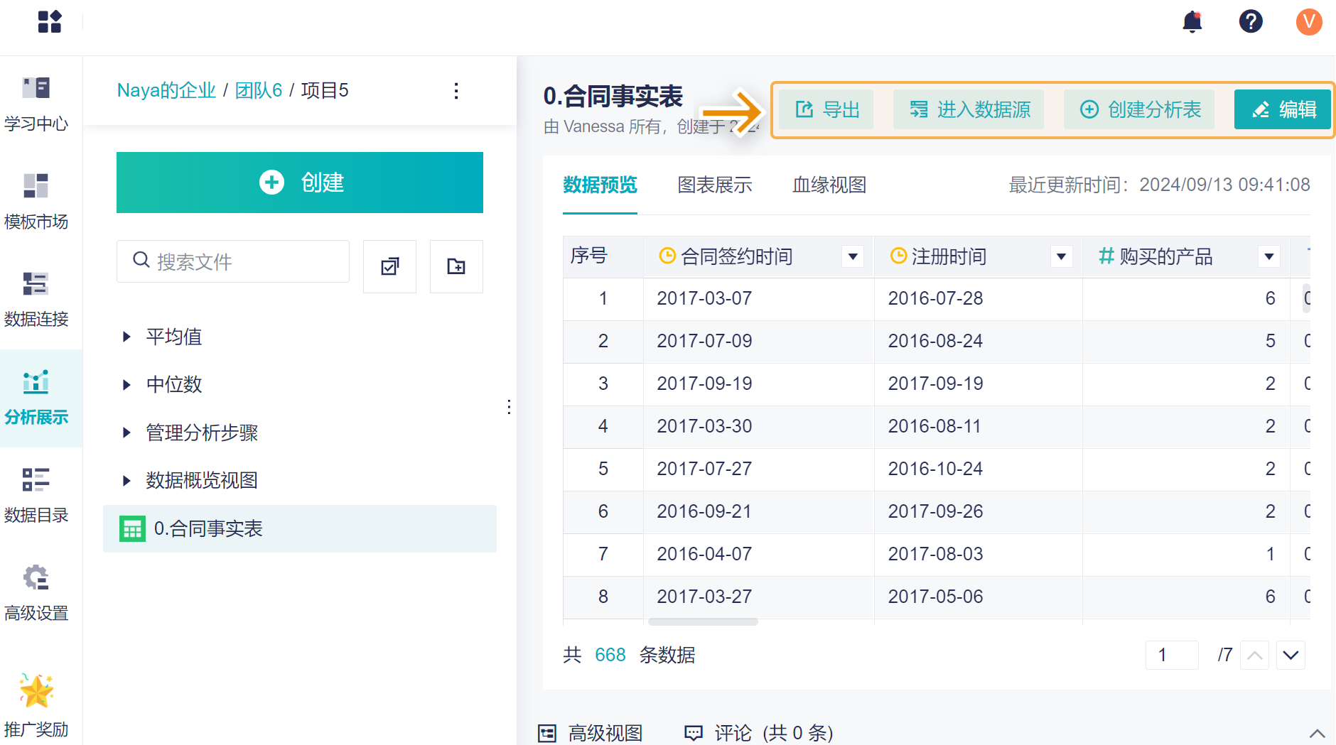The width and height of the screenshot is (1336, 745).
Task: Open the app launcher grid icon
Action: point(50,21)
